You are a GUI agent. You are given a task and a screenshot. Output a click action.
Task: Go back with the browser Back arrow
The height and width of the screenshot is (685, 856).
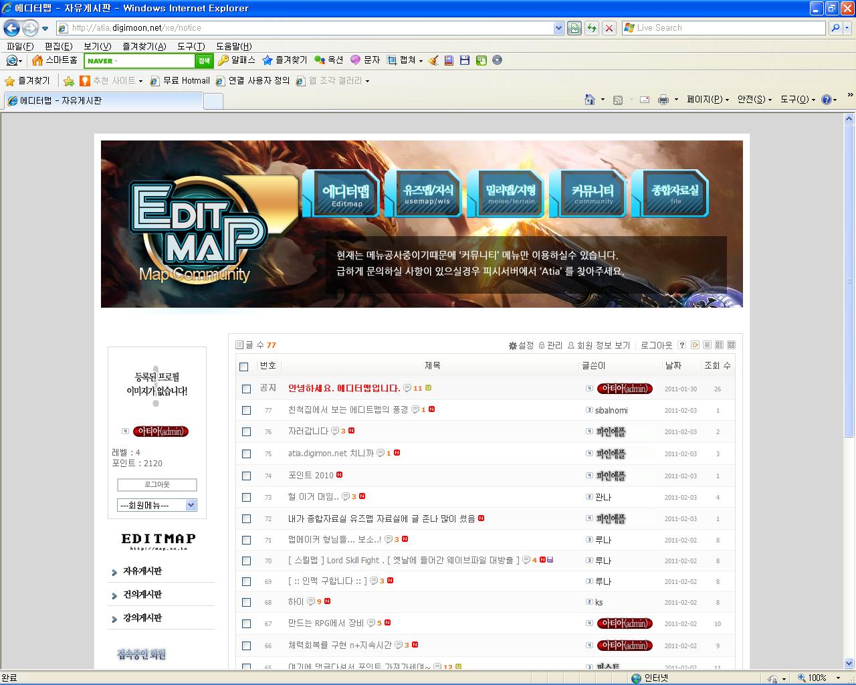(x=11, y=28)
